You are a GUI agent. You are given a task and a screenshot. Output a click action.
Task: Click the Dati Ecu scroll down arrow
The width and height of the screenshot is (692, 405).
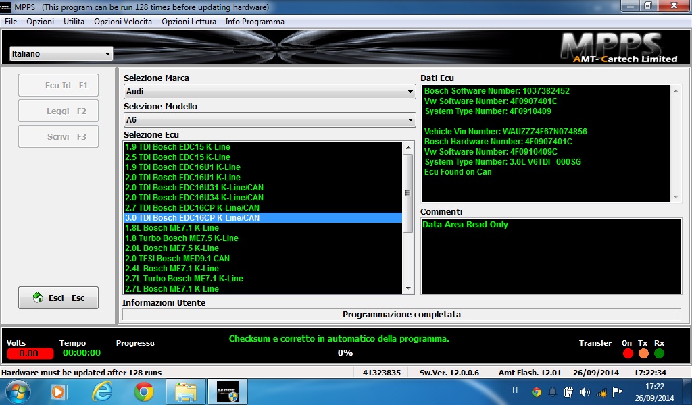click(676, 197)
